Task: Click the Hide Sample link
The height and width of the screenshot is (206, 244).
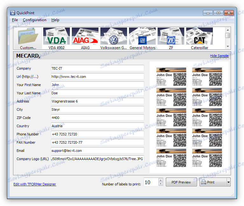Action: (219, 56)
